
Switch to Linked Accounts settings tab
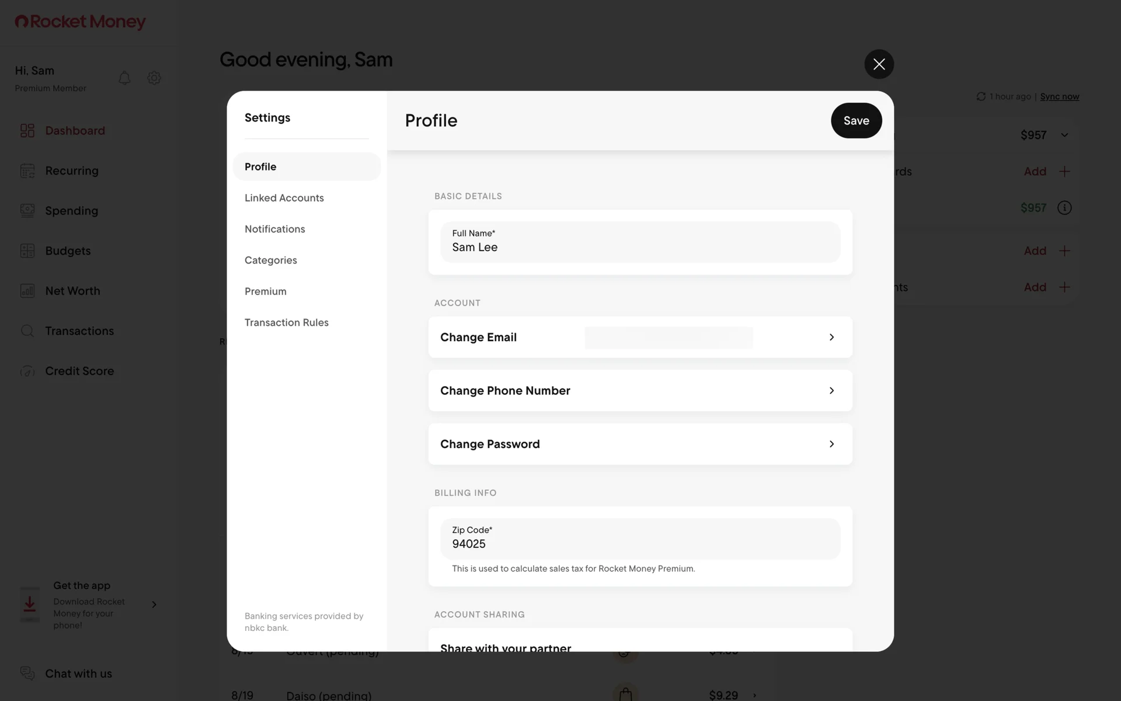coord(284,198)
